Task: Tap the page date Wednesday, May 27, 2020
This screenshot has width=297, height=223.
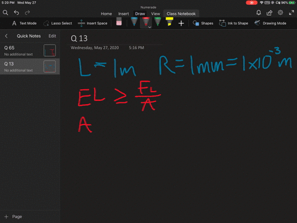Action: tap(95, 48)
